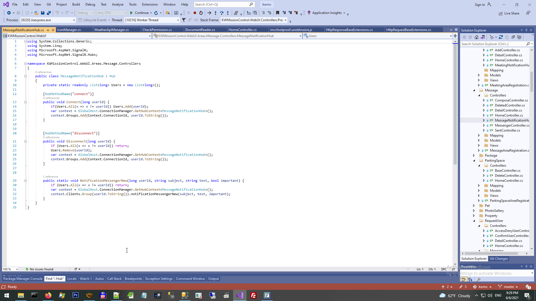536x301 pixels.
Task: Click the Stop Debugging red square icon
Action: [x=195, y=13]
